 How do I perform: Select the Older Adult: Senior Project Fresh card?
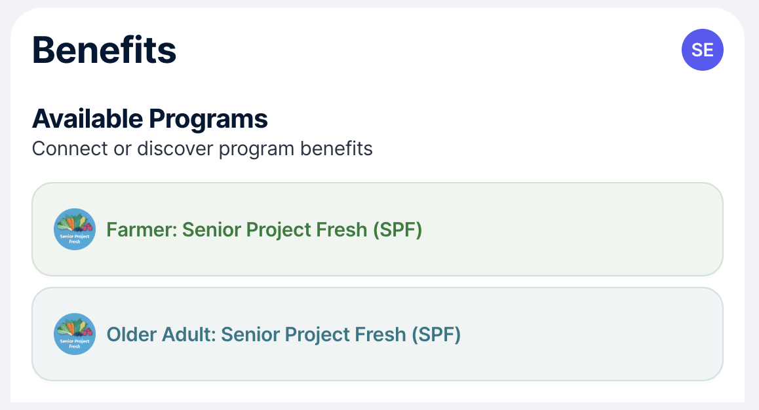point(378,334)
